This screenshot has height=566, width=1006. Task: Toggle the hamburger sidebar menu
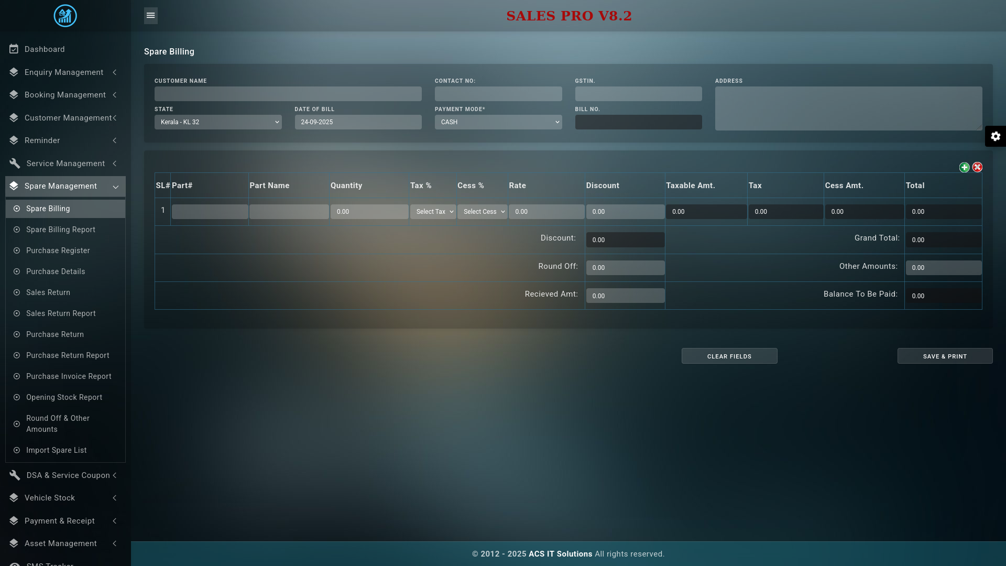[151, 16]
